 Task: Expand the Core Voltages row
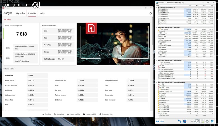pos(158,29)
